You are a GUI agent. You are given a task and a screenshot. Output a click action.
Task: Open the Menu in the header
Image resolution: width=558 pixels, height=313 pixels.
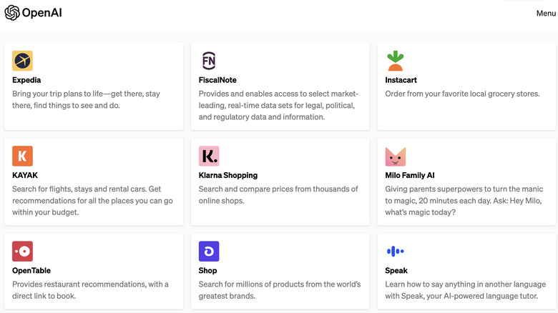coord(546,13)
